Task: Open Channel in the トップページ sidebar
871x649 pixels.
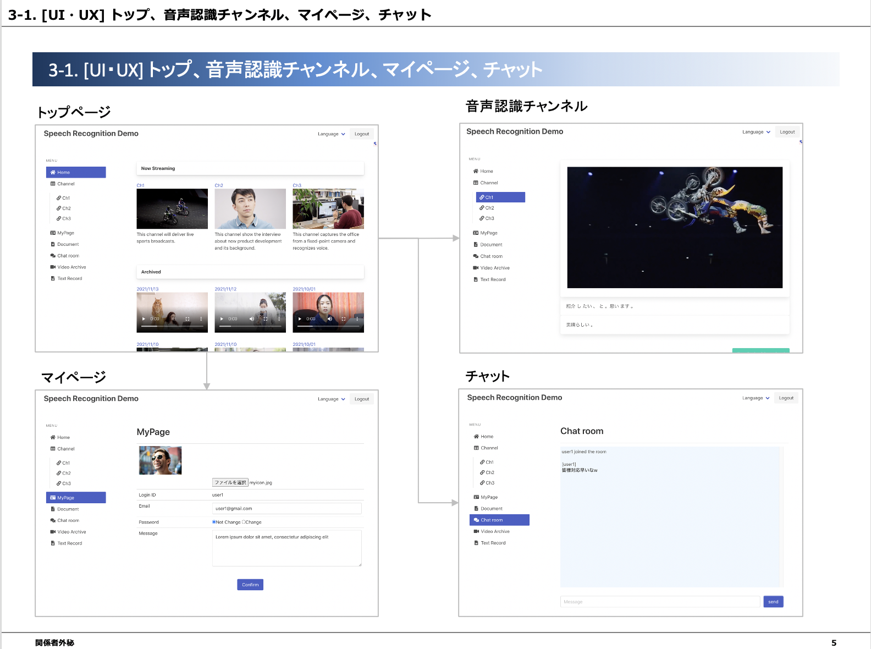Action: coord(63,184)
